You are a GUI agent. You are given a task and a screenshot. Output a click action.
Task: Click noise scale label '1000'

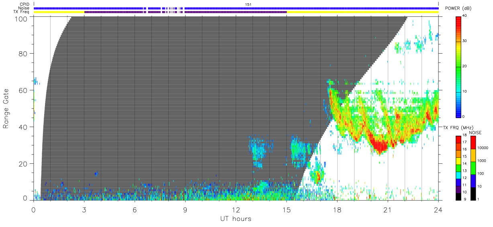pyautogui.click(x=482, y=161)
